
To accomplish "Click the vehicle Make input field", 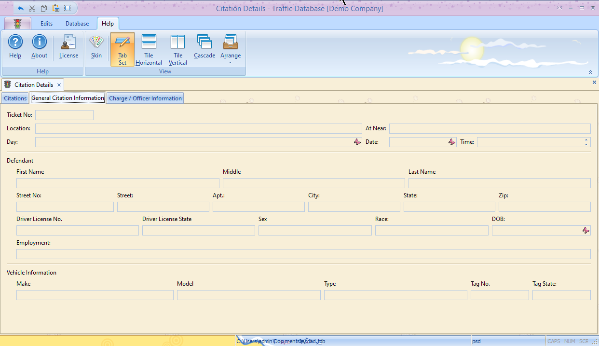I will click(95, 295).
